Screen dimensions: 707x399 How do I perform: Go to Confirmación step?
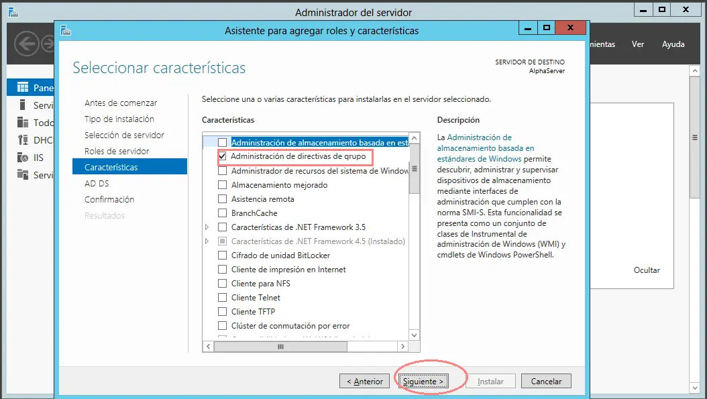[x=109, y=199]
